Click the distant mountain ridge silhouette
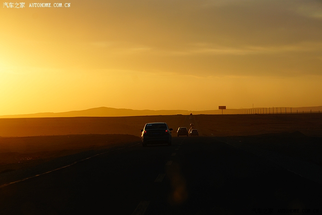 (106, 111)
